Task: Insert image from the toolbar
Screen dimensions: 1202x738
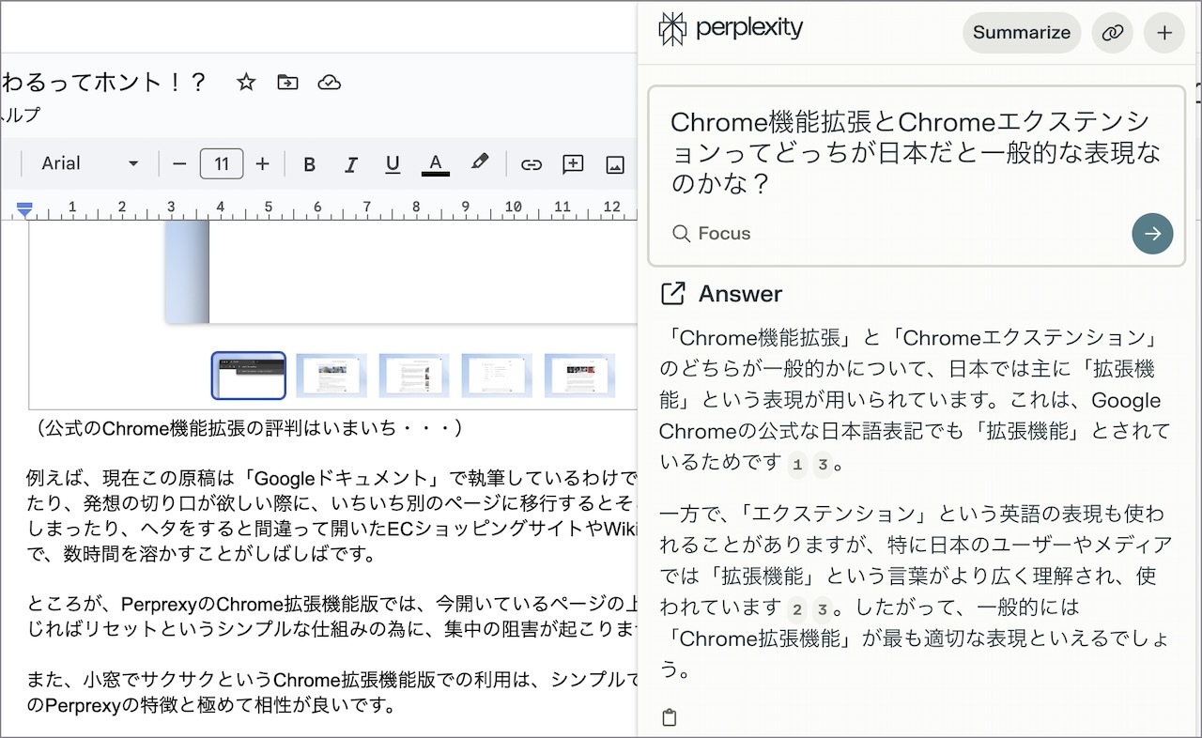Action: [615, 165]
